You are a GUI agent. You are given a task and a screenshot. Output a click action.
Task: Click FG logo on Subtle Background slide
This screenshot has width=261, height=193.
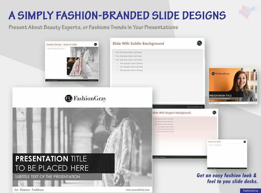pos(199,43)
